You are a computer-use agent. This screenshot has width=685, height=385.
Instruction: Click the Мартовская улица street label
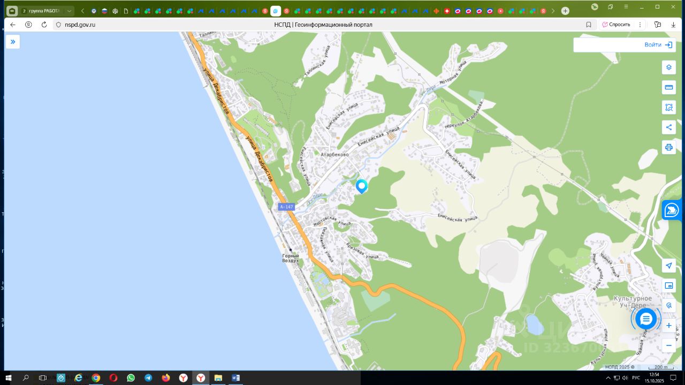(x=333, y=220)
